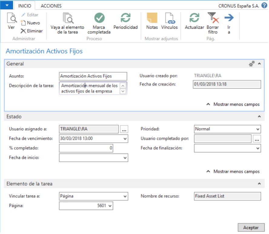Open the Prioridad dropdown list
The height and width of the screenshot is (234, 269).
click(257, 129)
